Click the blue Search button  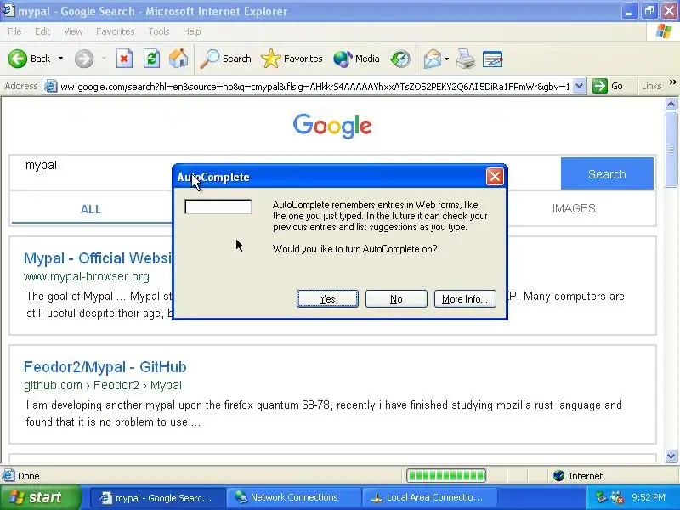pos(607,173)
